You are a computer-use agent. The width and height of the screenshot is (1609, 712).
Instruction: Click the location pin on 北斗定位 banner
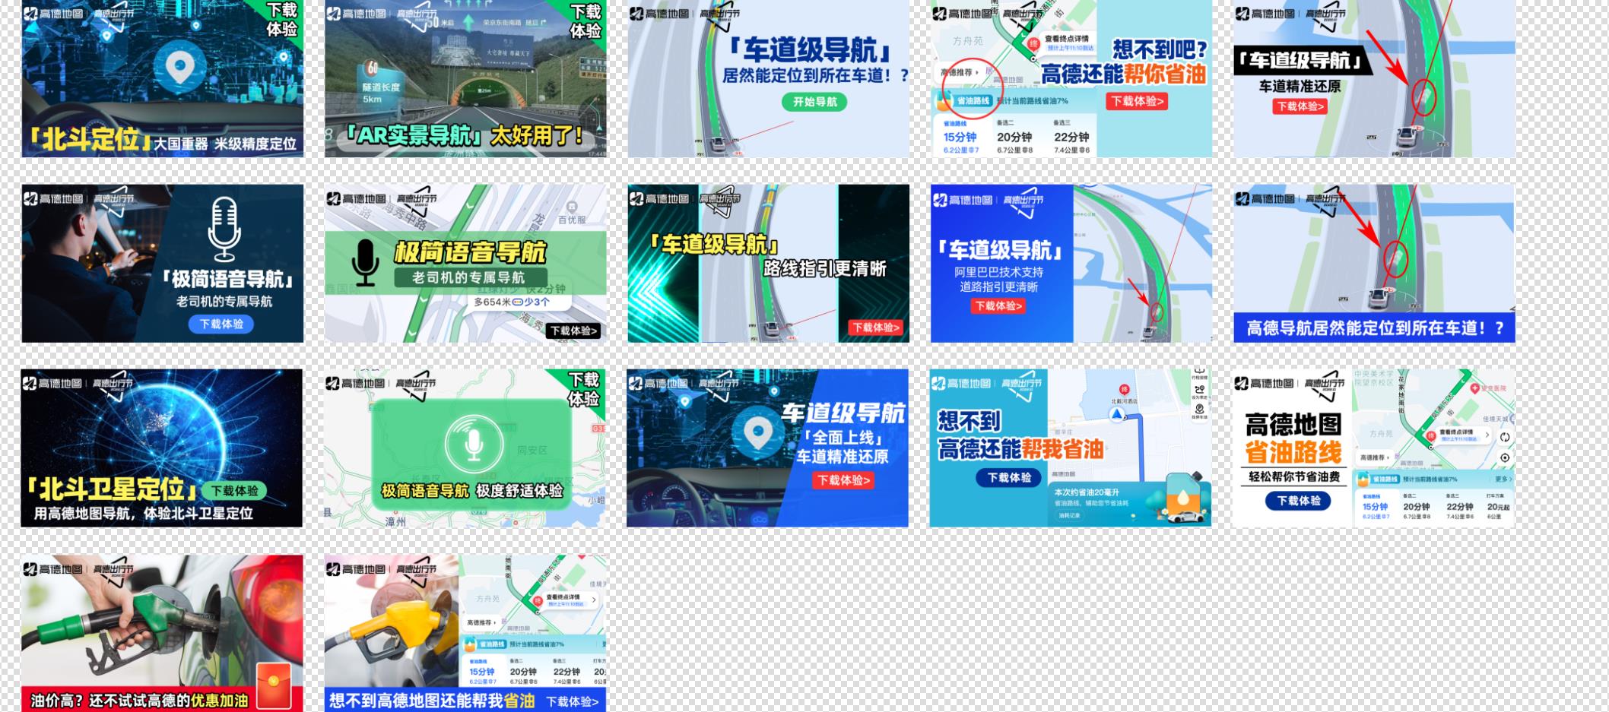point(179,65)
